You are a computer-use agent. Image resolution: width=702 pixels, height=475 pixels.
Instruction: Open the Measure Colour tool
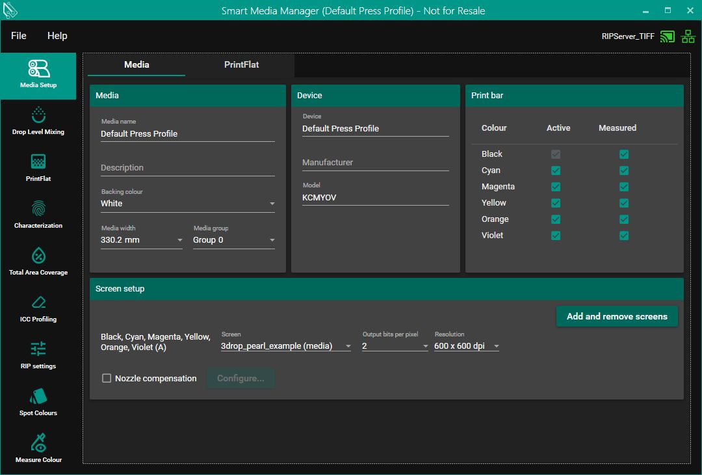coord(38,449)
